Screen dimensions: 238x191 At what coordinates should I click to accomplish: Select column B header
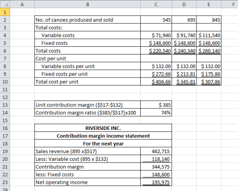coord(88,4)
